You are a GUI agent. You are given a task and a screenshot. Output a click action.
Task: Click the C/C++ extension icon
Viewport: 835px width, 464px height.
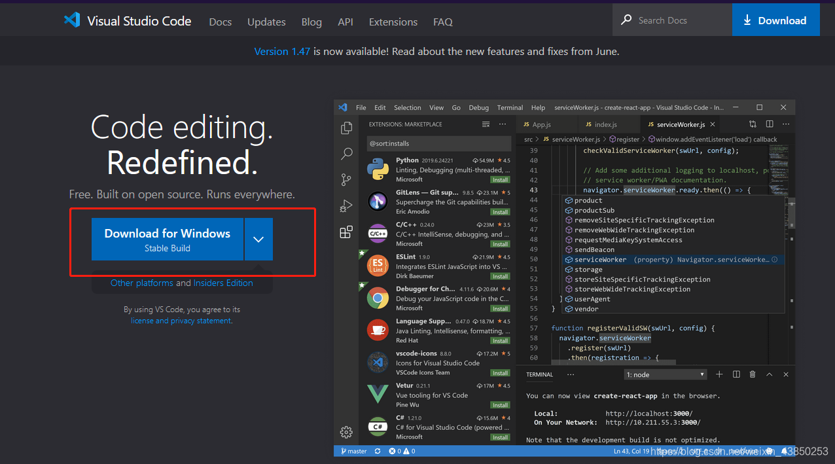pyautogui.click(x=378, y=234)
